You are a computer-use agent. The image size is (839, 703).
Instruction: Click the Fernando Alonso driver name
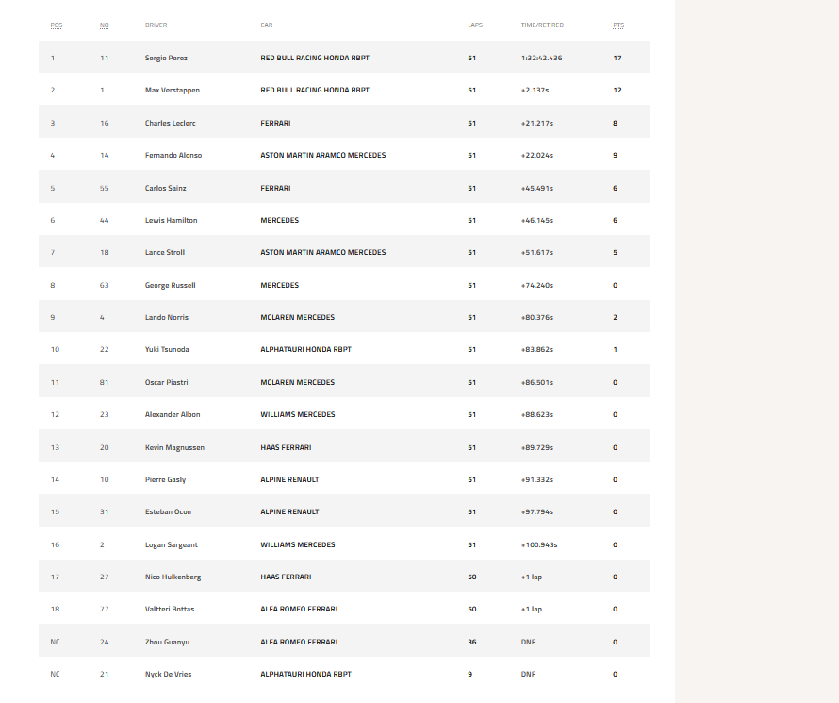tap(173, 155)
